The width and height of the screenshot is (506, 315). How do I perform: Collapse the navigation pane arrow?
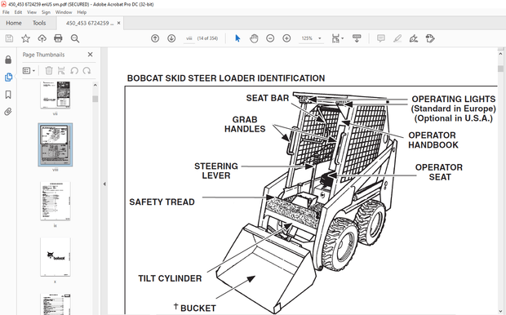point(104,184)
